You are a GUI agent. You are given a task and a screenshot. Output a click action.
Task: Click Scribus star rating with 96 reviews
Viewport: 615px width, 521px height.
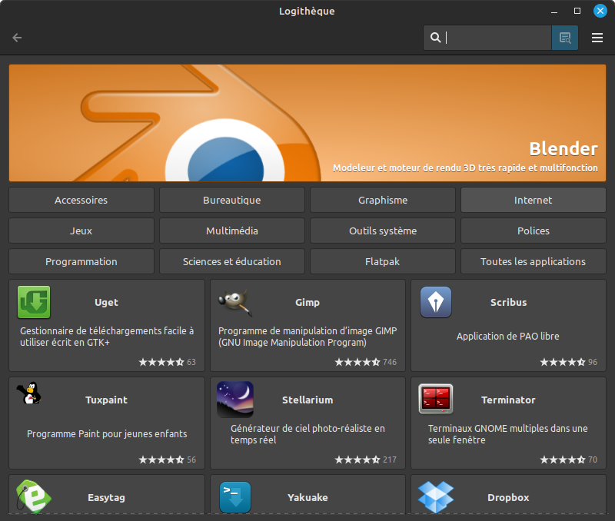pos(569,362)
